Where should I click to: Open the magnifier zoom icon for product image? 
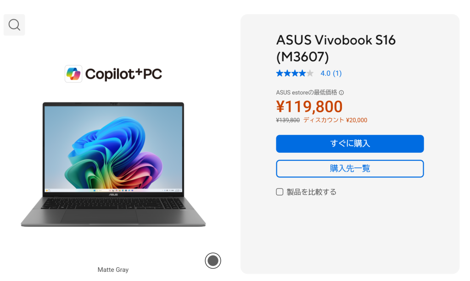pyautogui.click(x=14, y=25)
